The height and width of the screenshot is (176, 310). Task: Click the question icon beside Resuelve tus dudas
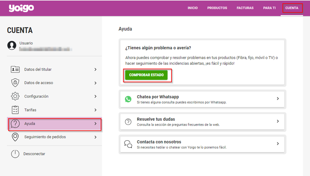pos(128,122)
